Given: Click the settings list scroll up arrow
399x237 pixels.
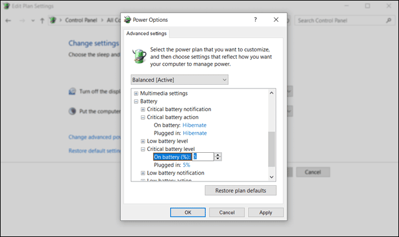Looking at the screenshot, I should (272, 93).
